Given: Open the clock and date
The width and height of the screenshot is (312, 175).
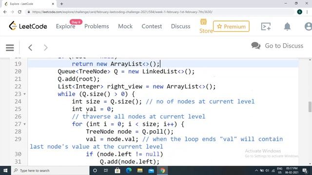Looking at the screenshot, I should (292, 171).
